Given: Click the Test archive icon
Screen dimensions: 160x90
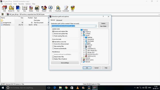Looking at the screenshot, I should point(18,8).
